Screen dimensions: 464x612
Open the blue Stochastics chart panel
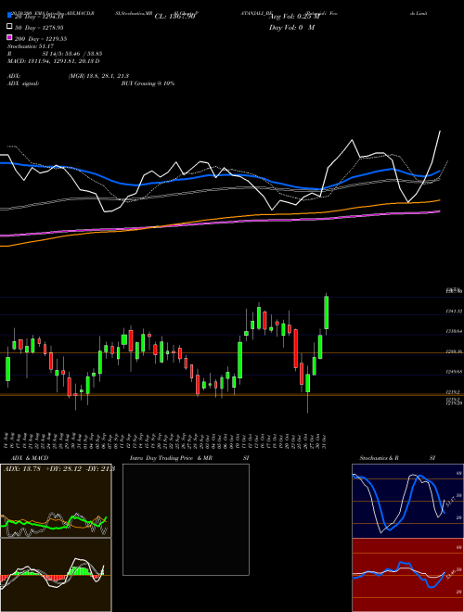point(407,501)
